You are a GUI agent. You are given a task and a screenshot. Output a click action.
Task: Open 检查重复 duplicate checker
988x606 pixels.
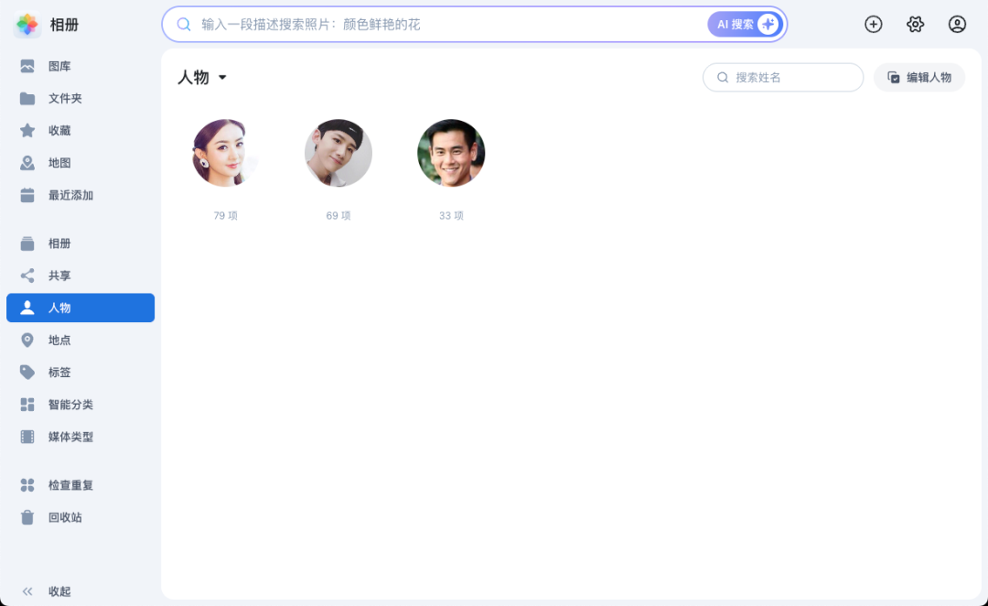click(x=64, y=484)
